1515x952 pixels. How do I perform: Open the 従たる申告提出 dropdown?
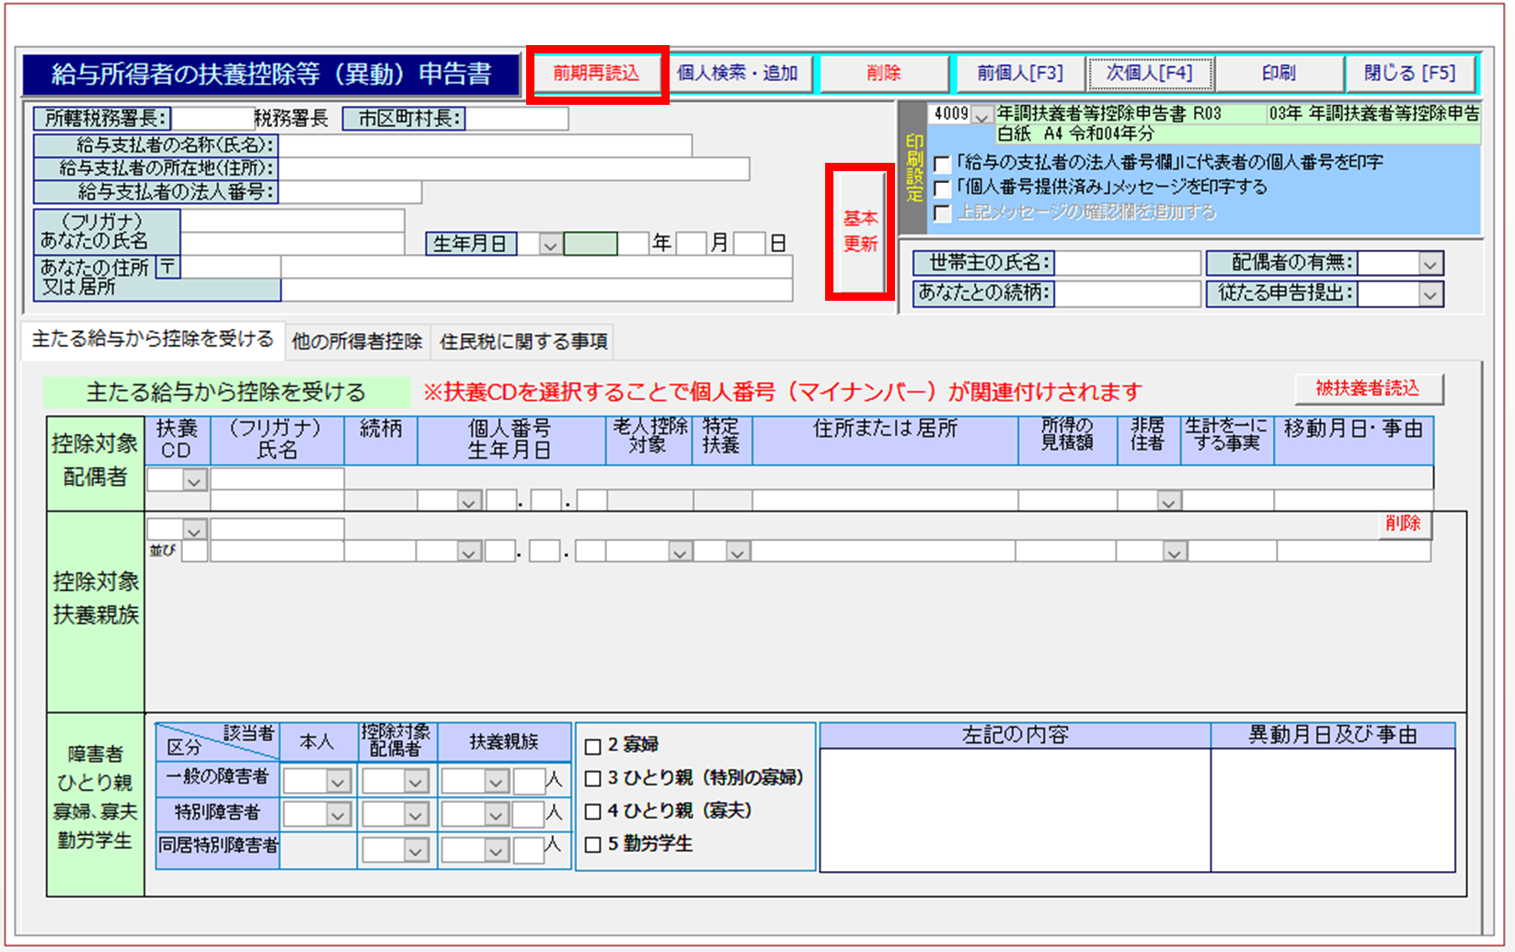click(x=1429, y=295)
